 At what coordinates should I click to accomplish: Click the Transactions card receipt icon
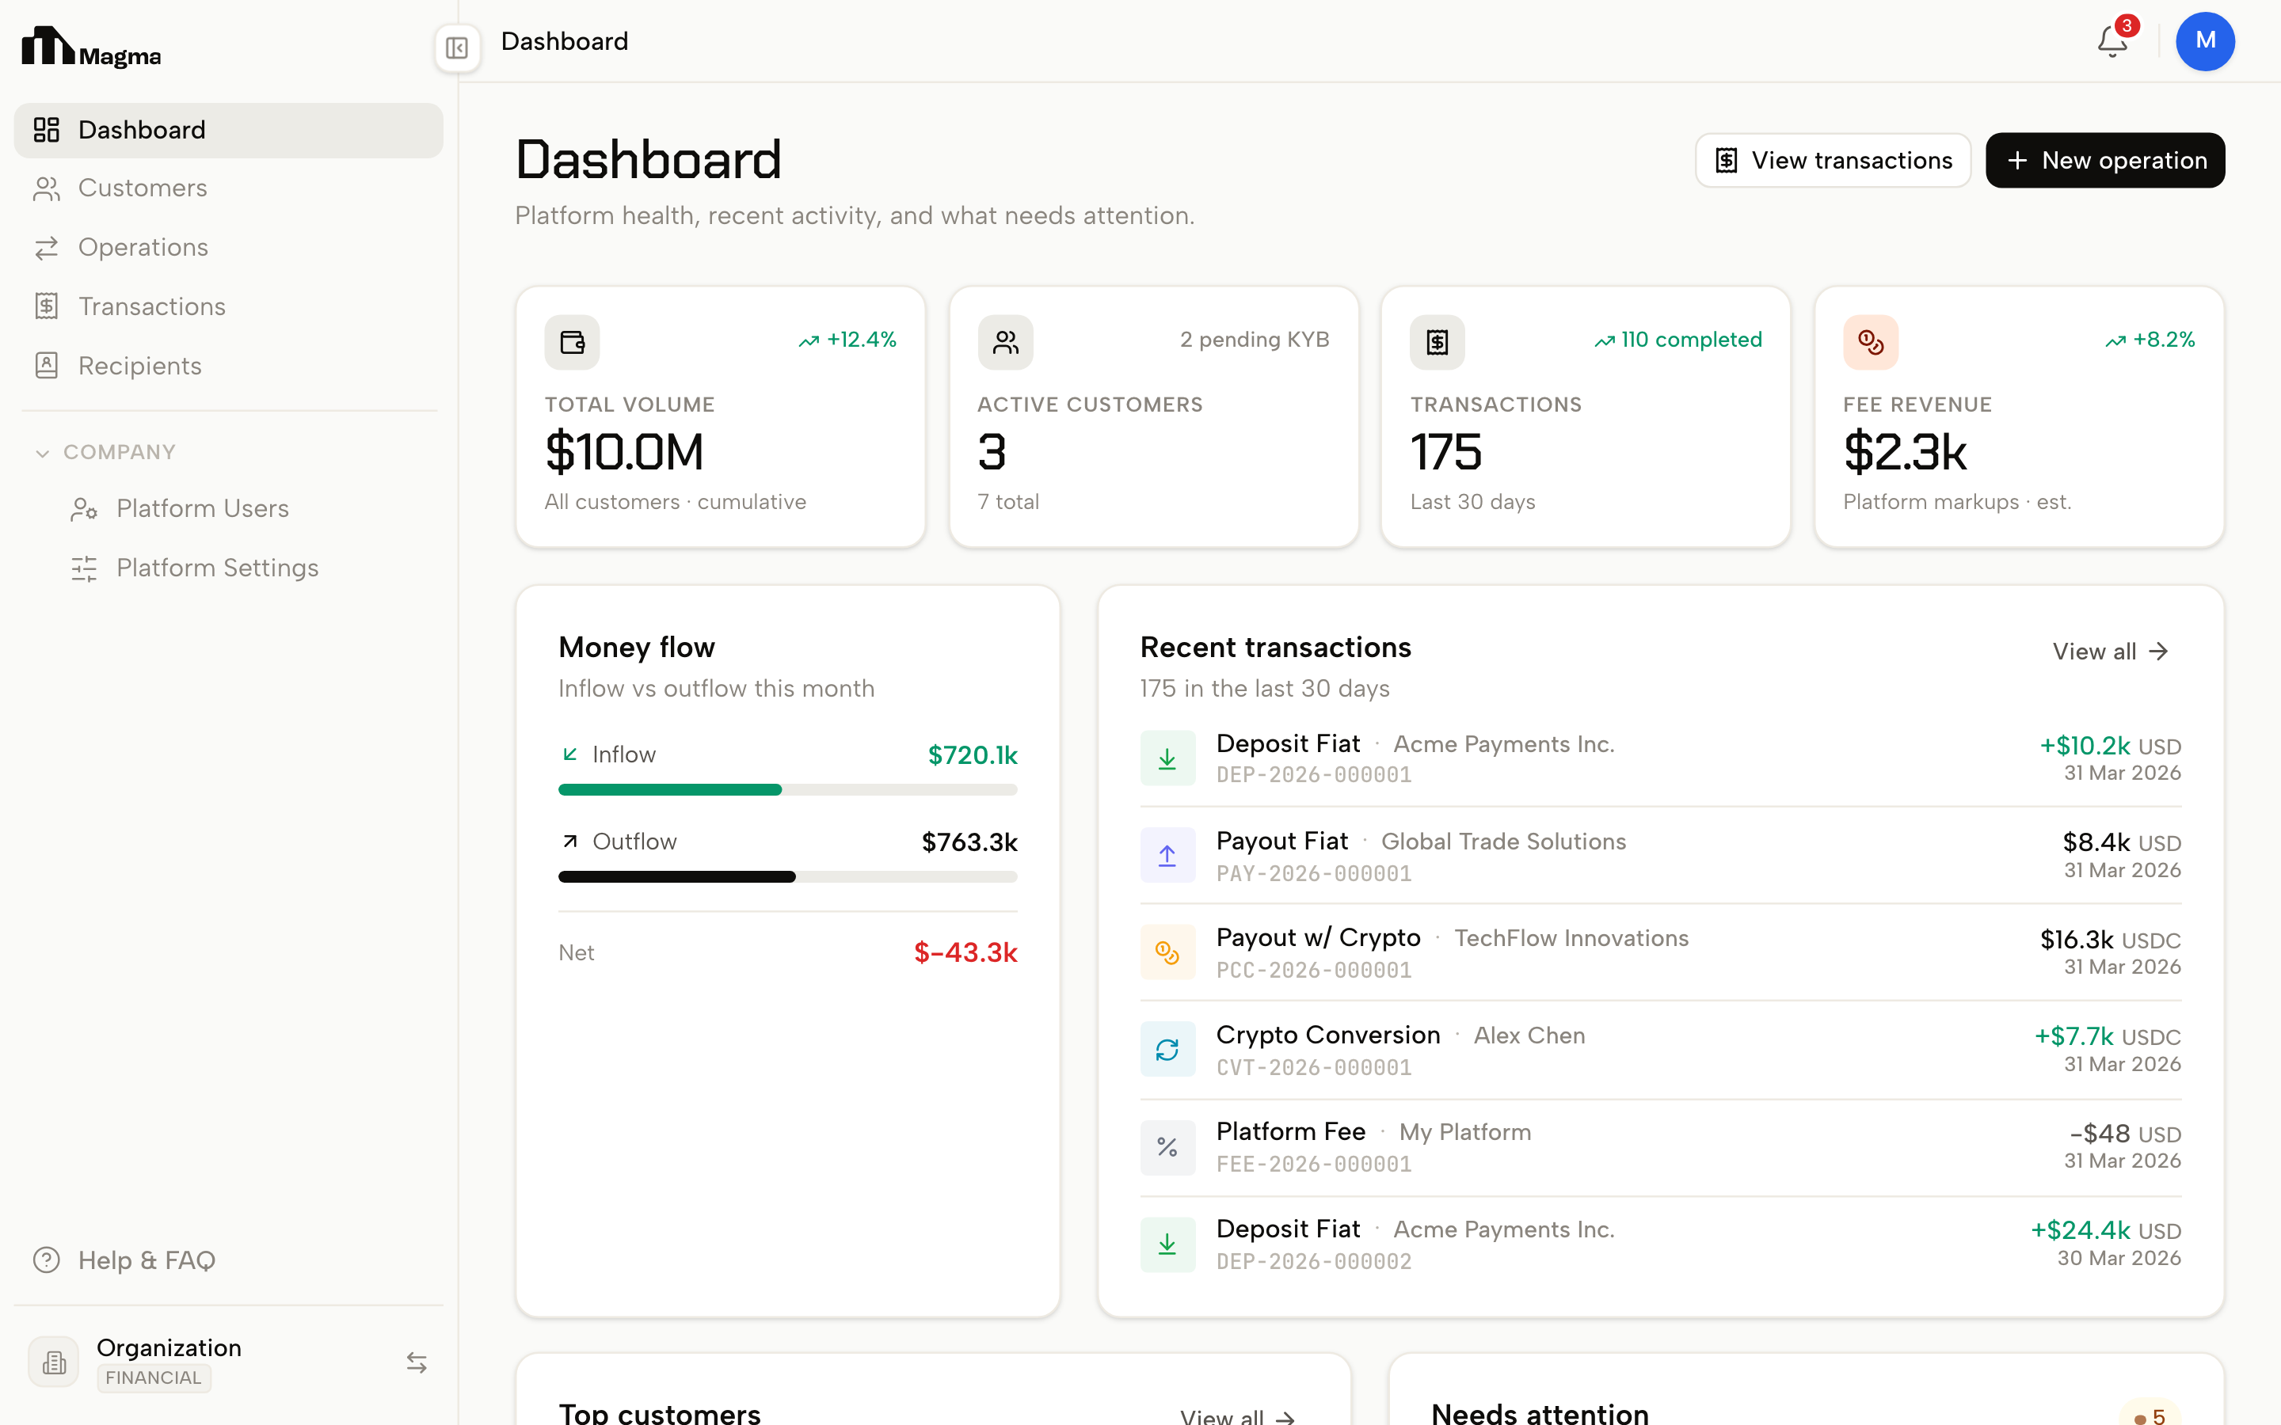click(x=1438, y=342)
